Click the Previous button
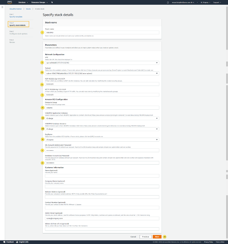The height and width of the screenshot is (244, 228). click(145, 236)
